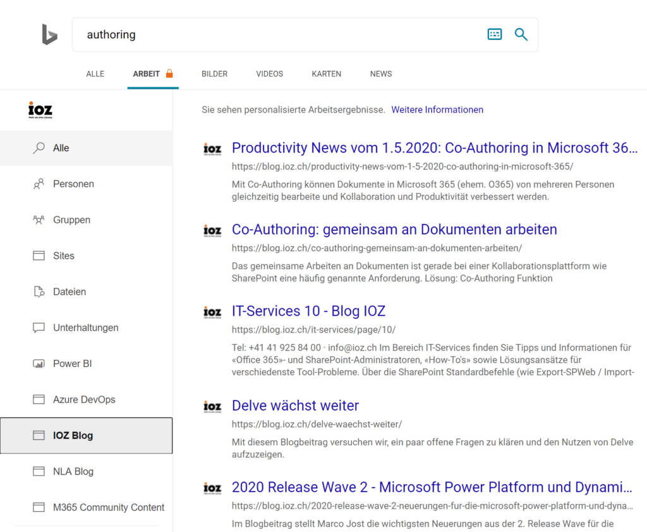Click the IOZ Blog window icon
This screenshot has width=647, height=532.
point(39,435)
